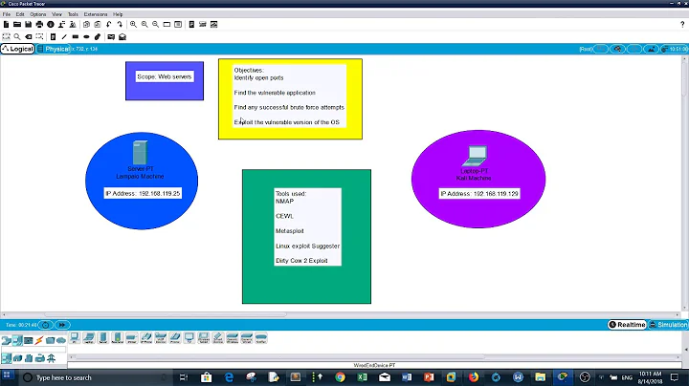This screenshot has height=386, width=689.
Task: Switch to Realtime mode
Action: tap(627, 325)
